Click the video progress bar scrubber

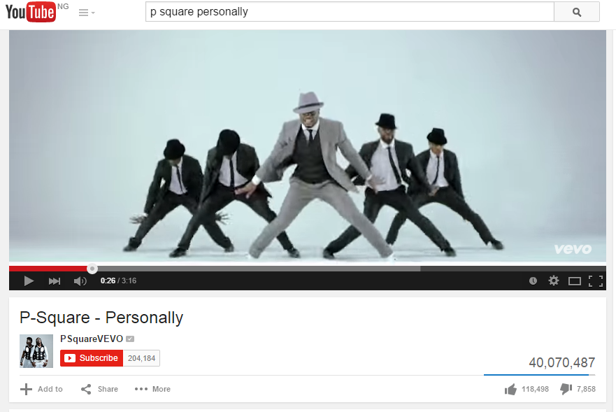(92, 269)
